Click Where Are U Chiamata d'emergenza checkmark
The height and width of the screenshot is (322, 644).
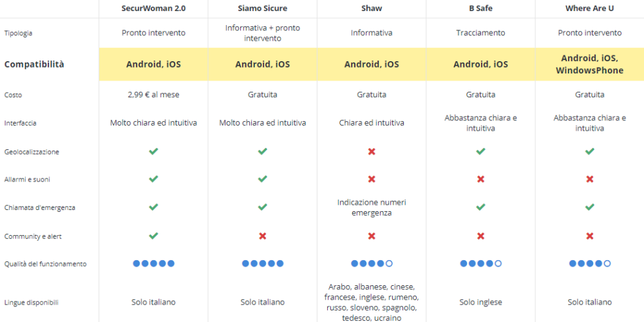[590, 207]
